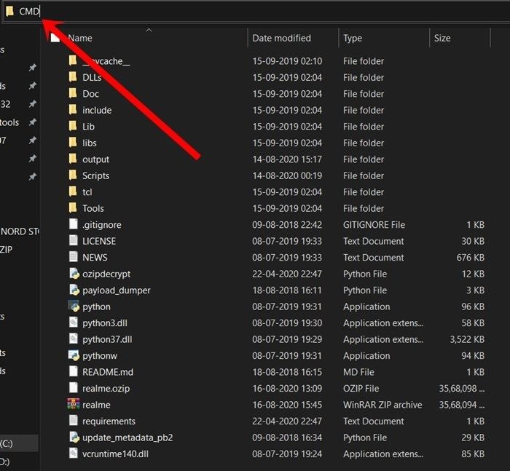Click the update_metadata_pb2 Python file icon
Image resolution: width=510 pixels, height=471 pixels.
pyautogui.click(x=74, y=437)
